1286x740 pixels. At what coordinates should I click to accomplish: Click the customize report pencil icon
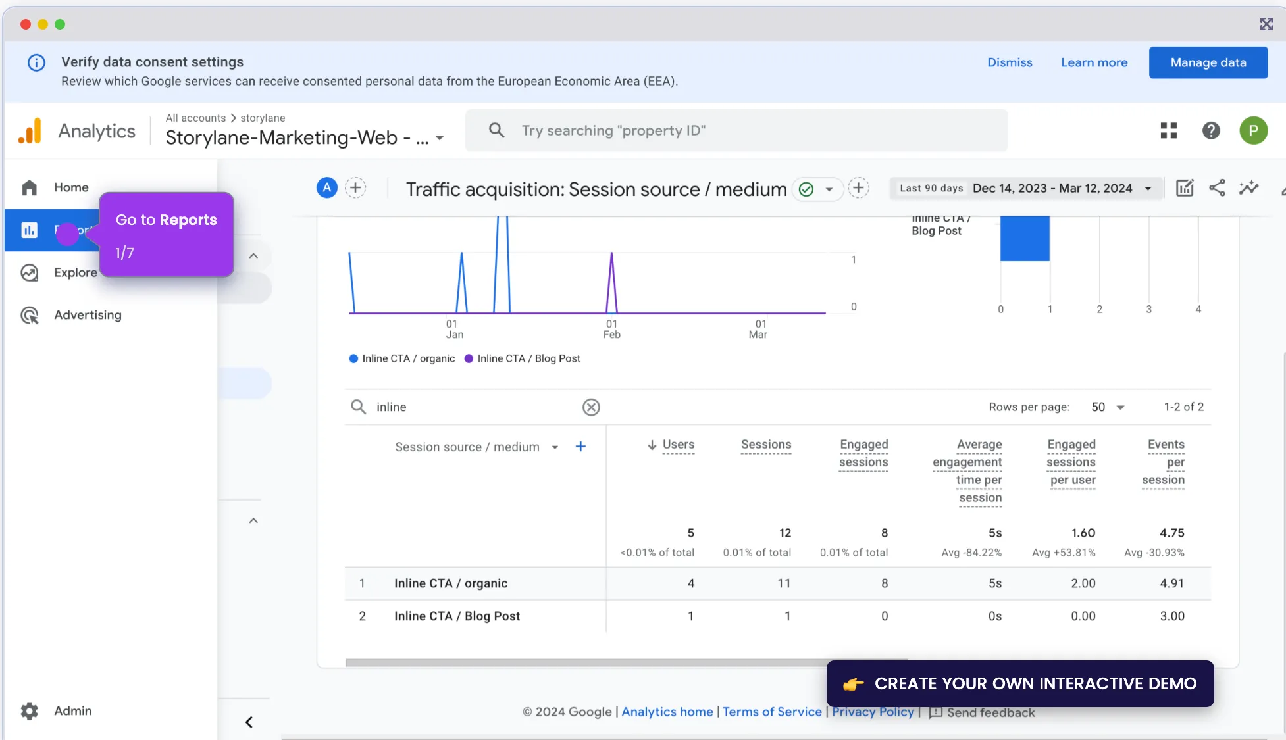tap(1185, 188)
